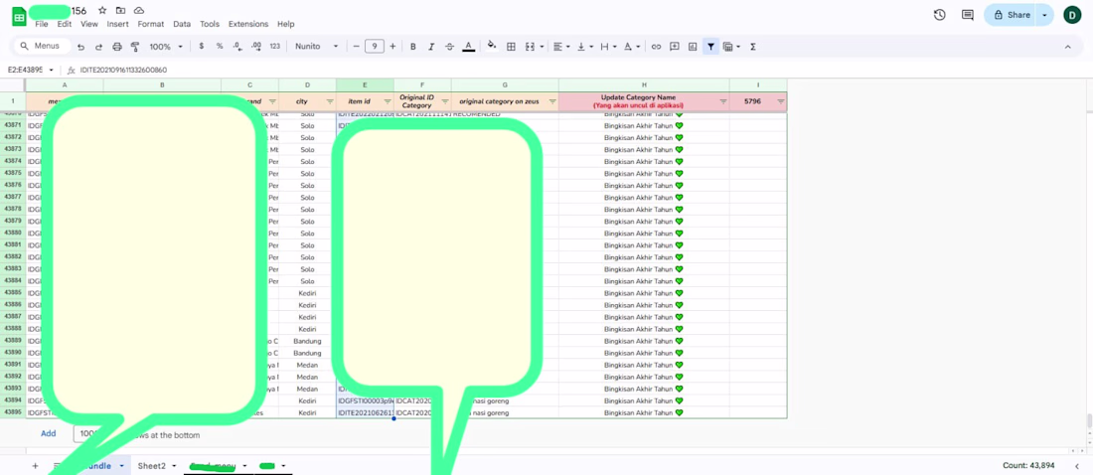Click the functions sigma icon
The width and height of the screenshot is (1093, 475).
753,47
